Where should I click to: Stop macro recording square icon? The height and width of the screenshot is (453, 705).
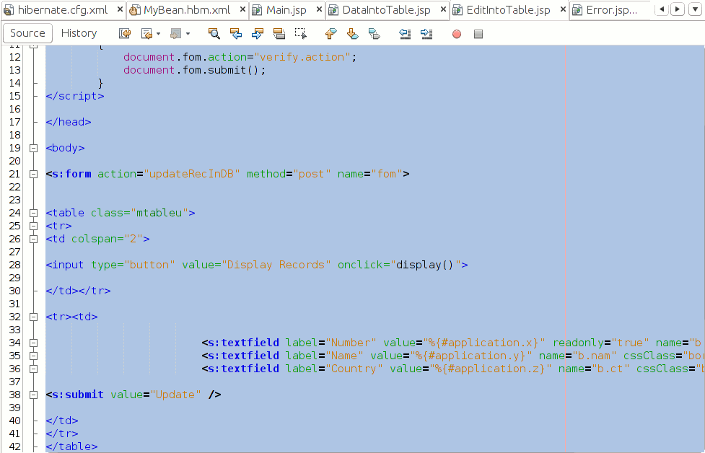coord(478,34)
